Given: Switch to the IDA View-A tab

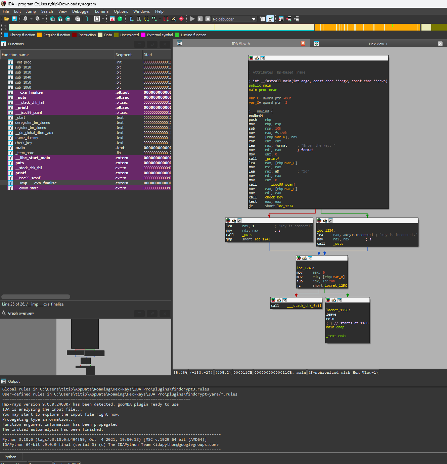Looking at the screenshot, I should click(x=241, y=44).
